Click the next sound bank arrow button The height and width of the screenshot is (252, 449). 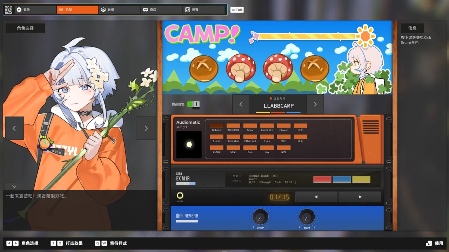(360, 197)
